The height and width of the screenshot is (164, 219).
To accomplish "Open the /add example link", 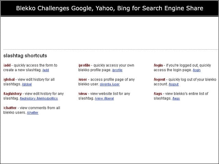I will pos(46,70).
